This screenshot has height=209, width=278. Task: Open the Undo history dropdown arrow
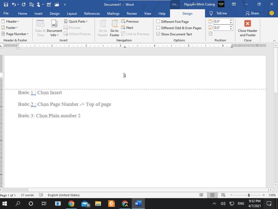click(18, 5)
